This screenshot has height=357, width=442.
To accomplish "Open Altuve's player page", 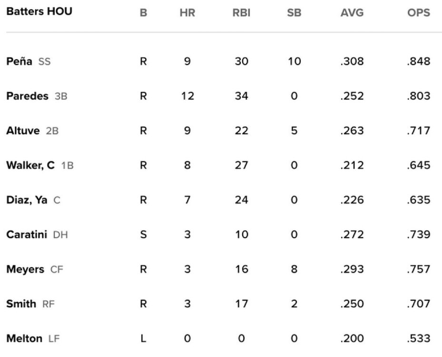I will coord(23,131).
